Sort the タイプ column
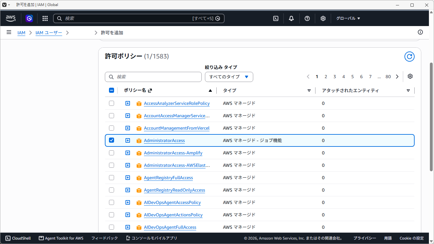This screenshot has height=244, width=434. [309, 91]
